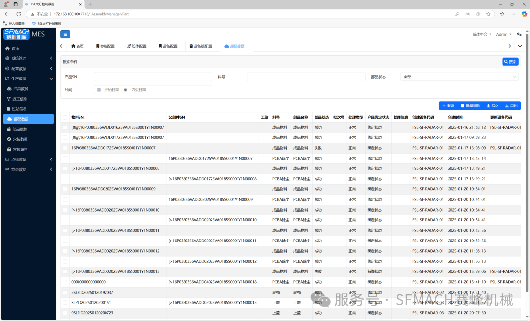This screenshot has height=321, width=530.
Task: Click the 产品SN input field
Action: 153,77
